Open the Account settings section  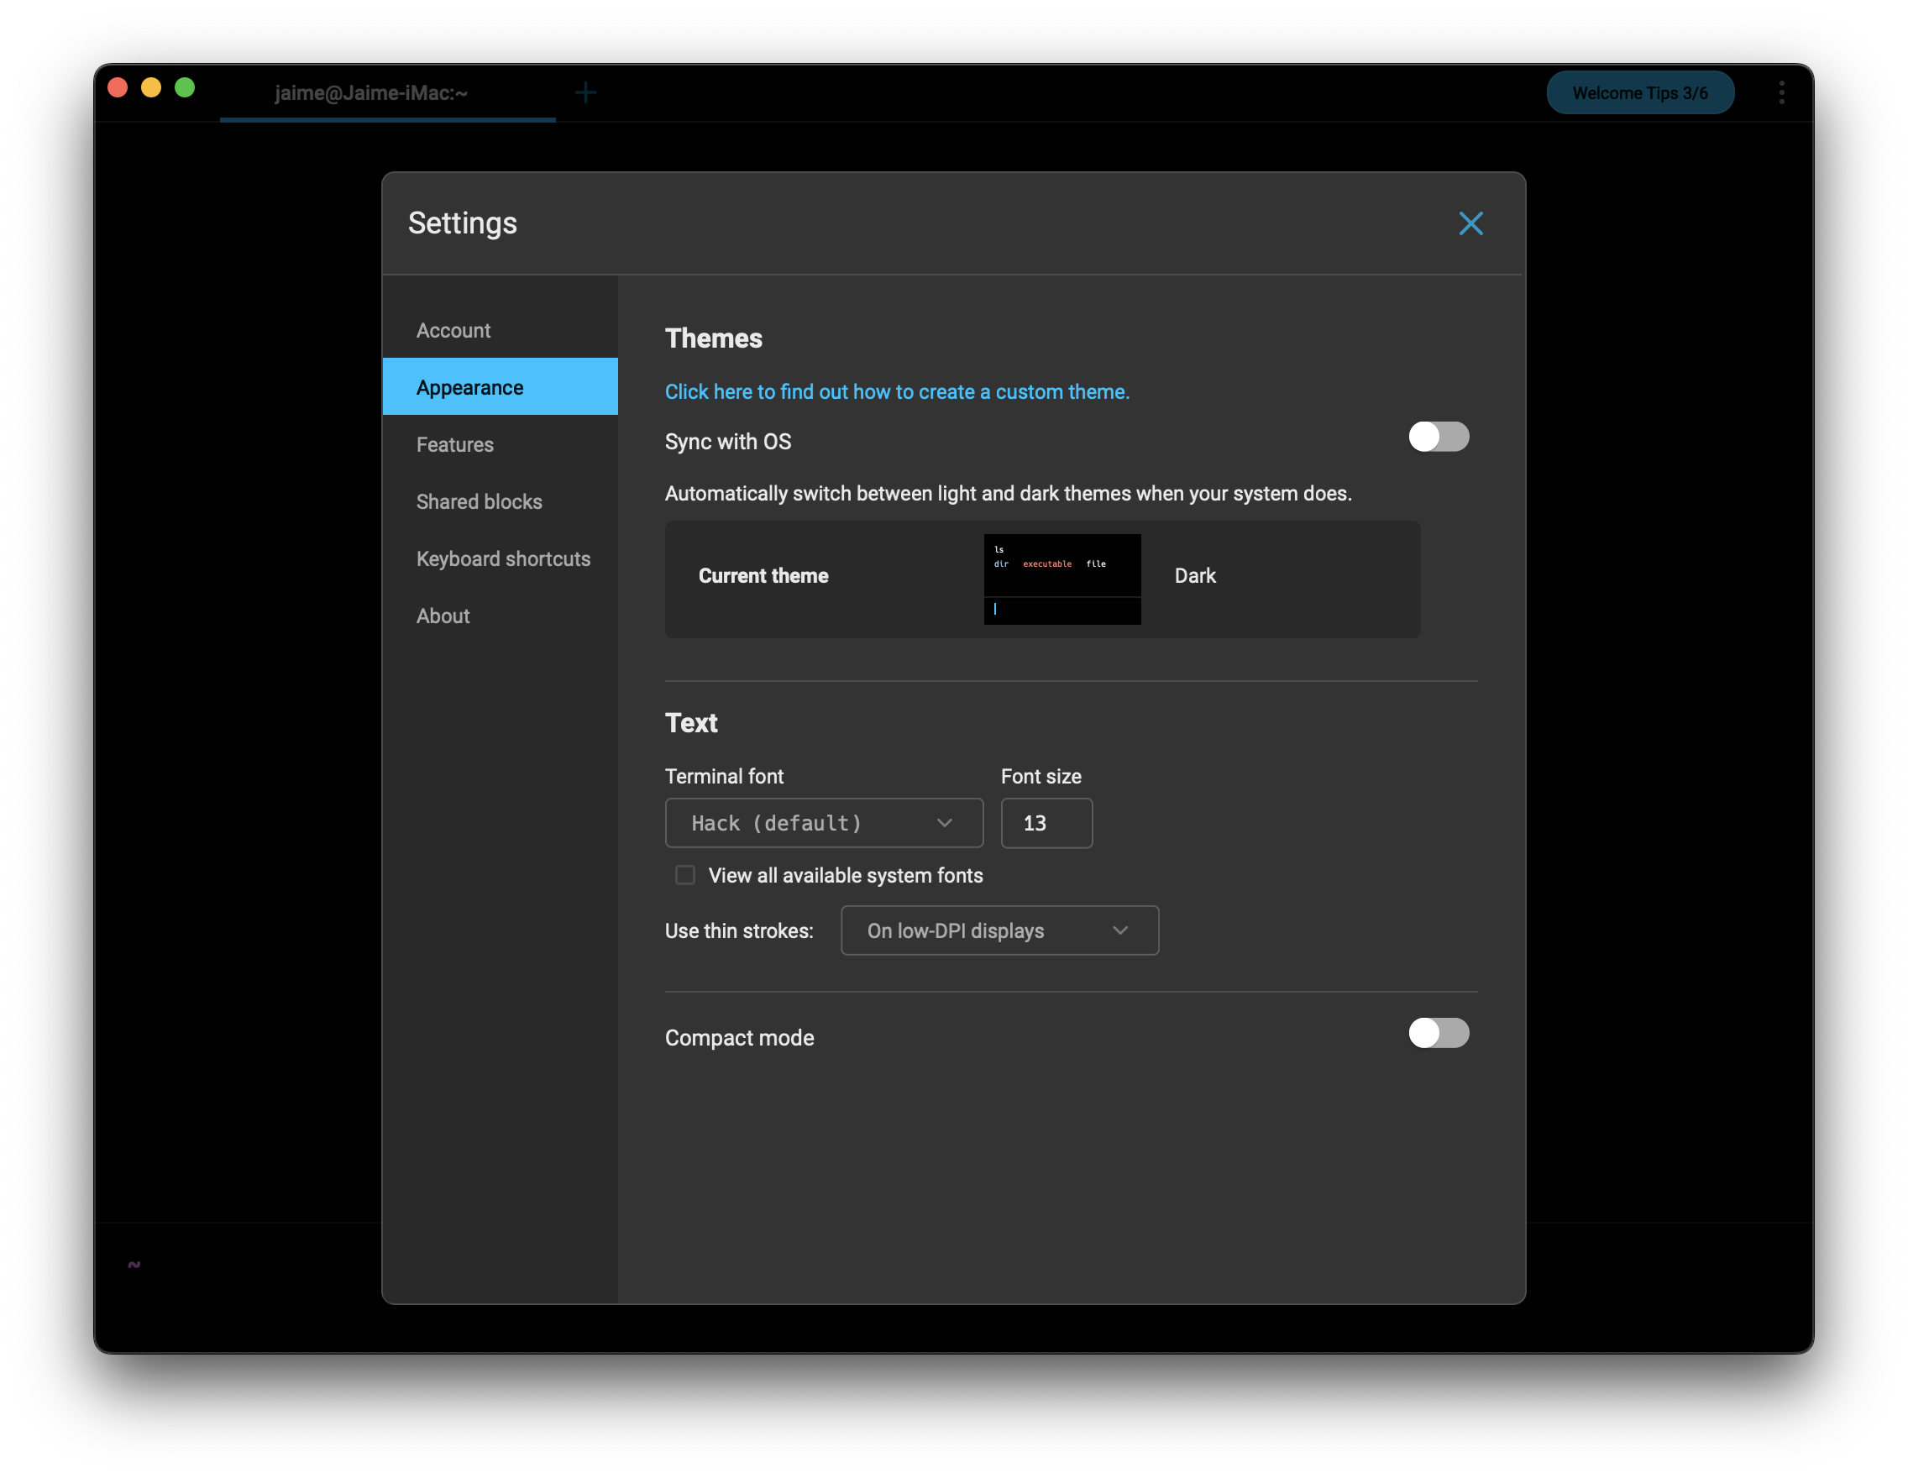pyautogui.click(x=453, y=330)
